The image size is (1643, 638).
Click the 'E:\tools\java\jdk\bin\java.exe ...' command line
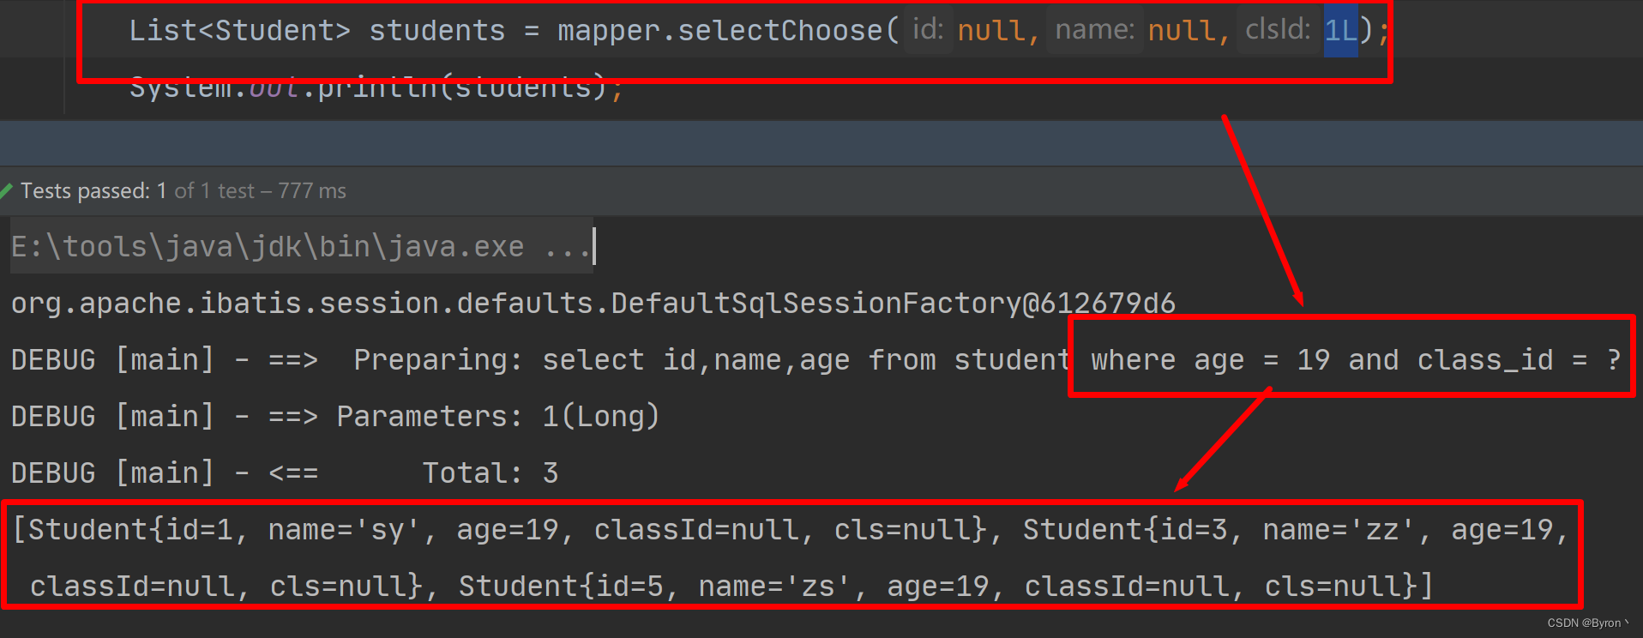pyautogui.click(x=301, y=247)
